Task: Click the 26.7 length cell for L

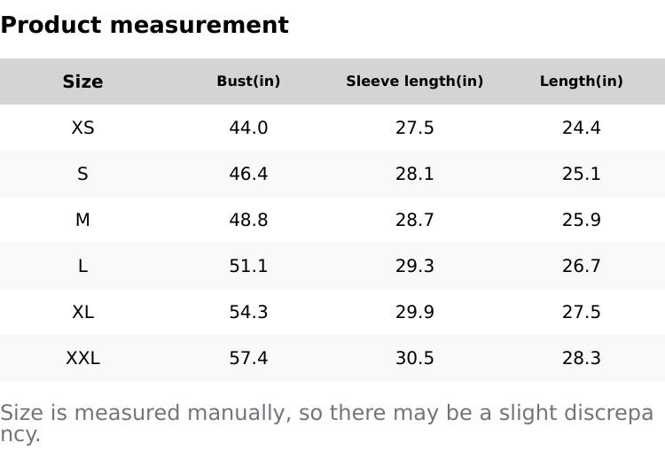Action: coord(581,266)
